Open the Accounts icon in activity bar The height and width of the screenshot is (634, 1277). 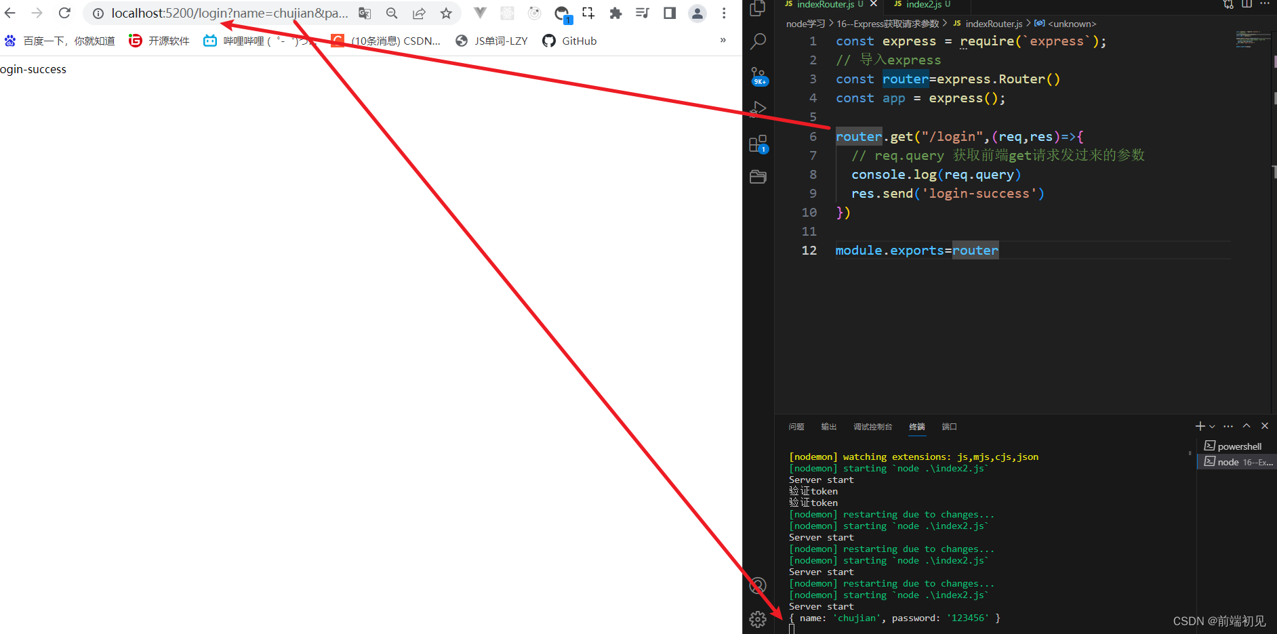coord(758,586)
